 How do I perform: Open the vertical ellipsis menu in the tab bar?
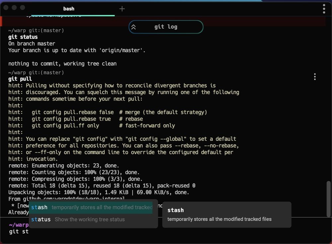click(324, 9)
